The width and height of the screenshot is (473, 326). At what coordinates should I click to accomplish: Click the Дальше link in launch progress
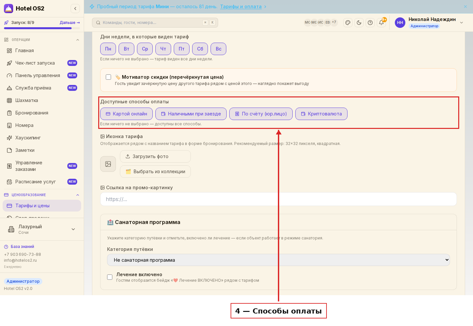coord(70,23)
